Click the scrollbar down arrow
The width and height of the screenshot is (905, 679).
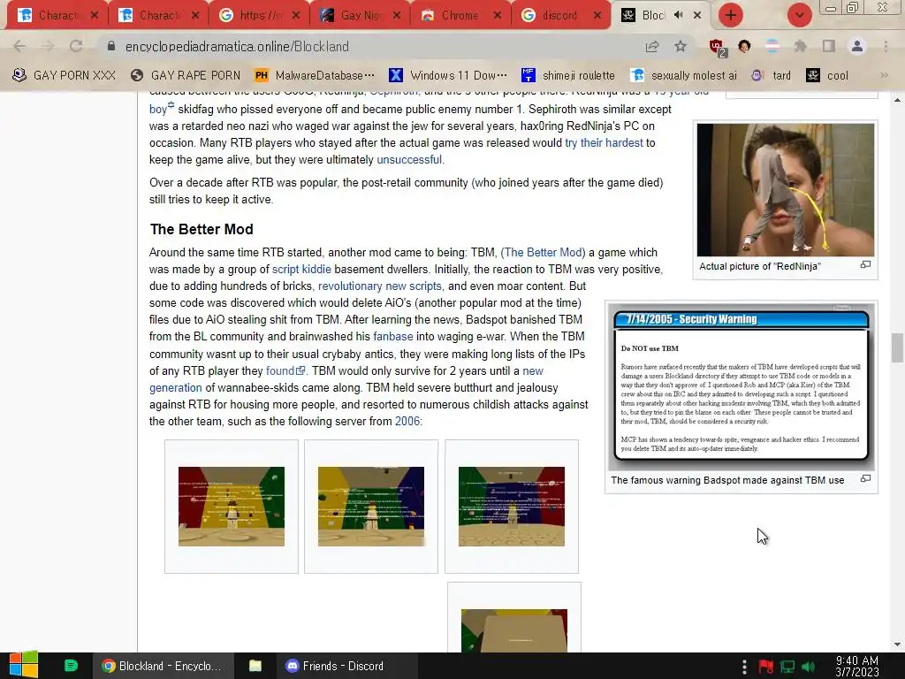tap(896, 645)
